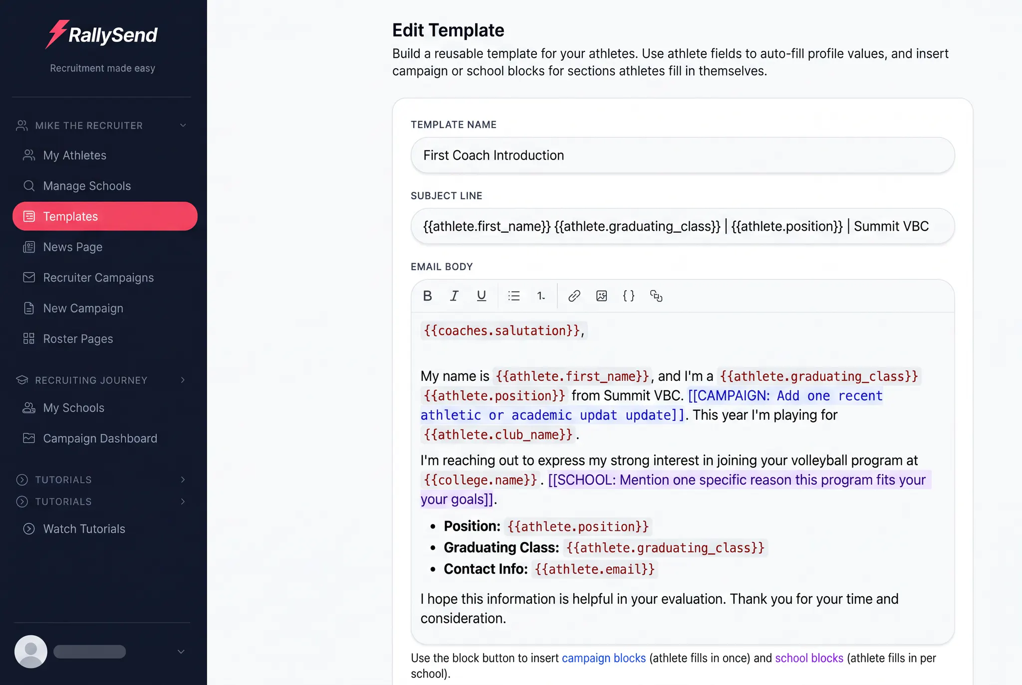This screenshot has height=685, width=1022.
Task: Click the Position bullet label
Action: [x=472, y=526]
